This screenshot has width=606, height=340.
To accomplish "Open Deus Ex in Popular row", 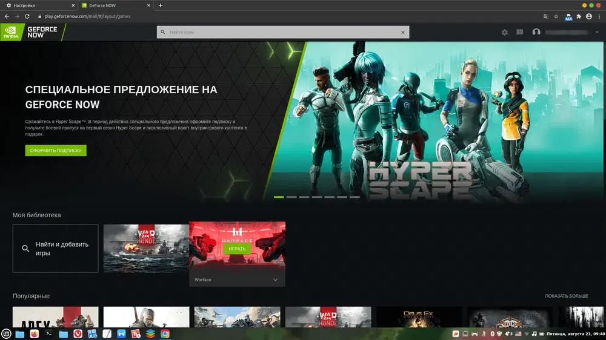I will click(419, 317).
